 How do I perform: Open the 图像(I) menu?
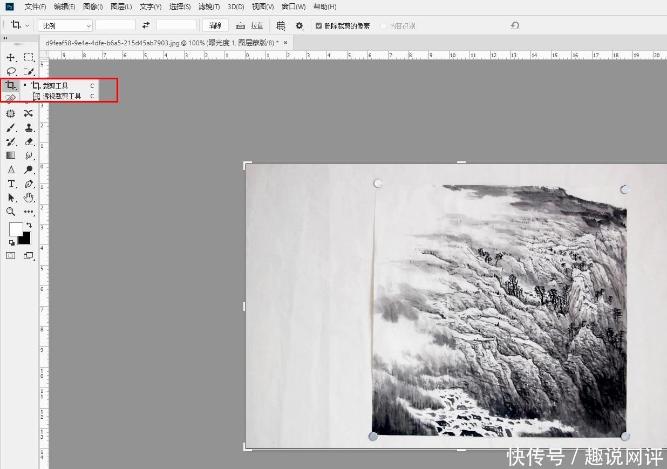tap(93, 6)
